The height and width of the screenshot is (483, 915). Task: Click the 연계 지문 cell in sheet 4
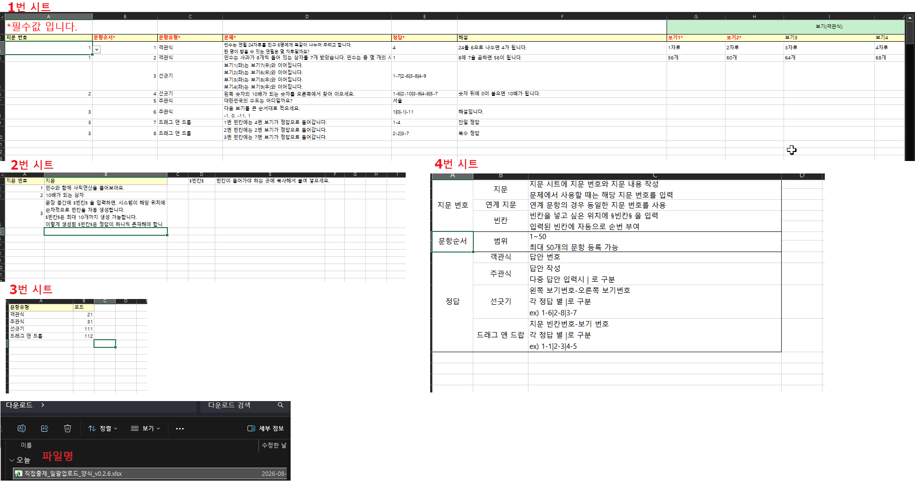[x=501, y=205]
